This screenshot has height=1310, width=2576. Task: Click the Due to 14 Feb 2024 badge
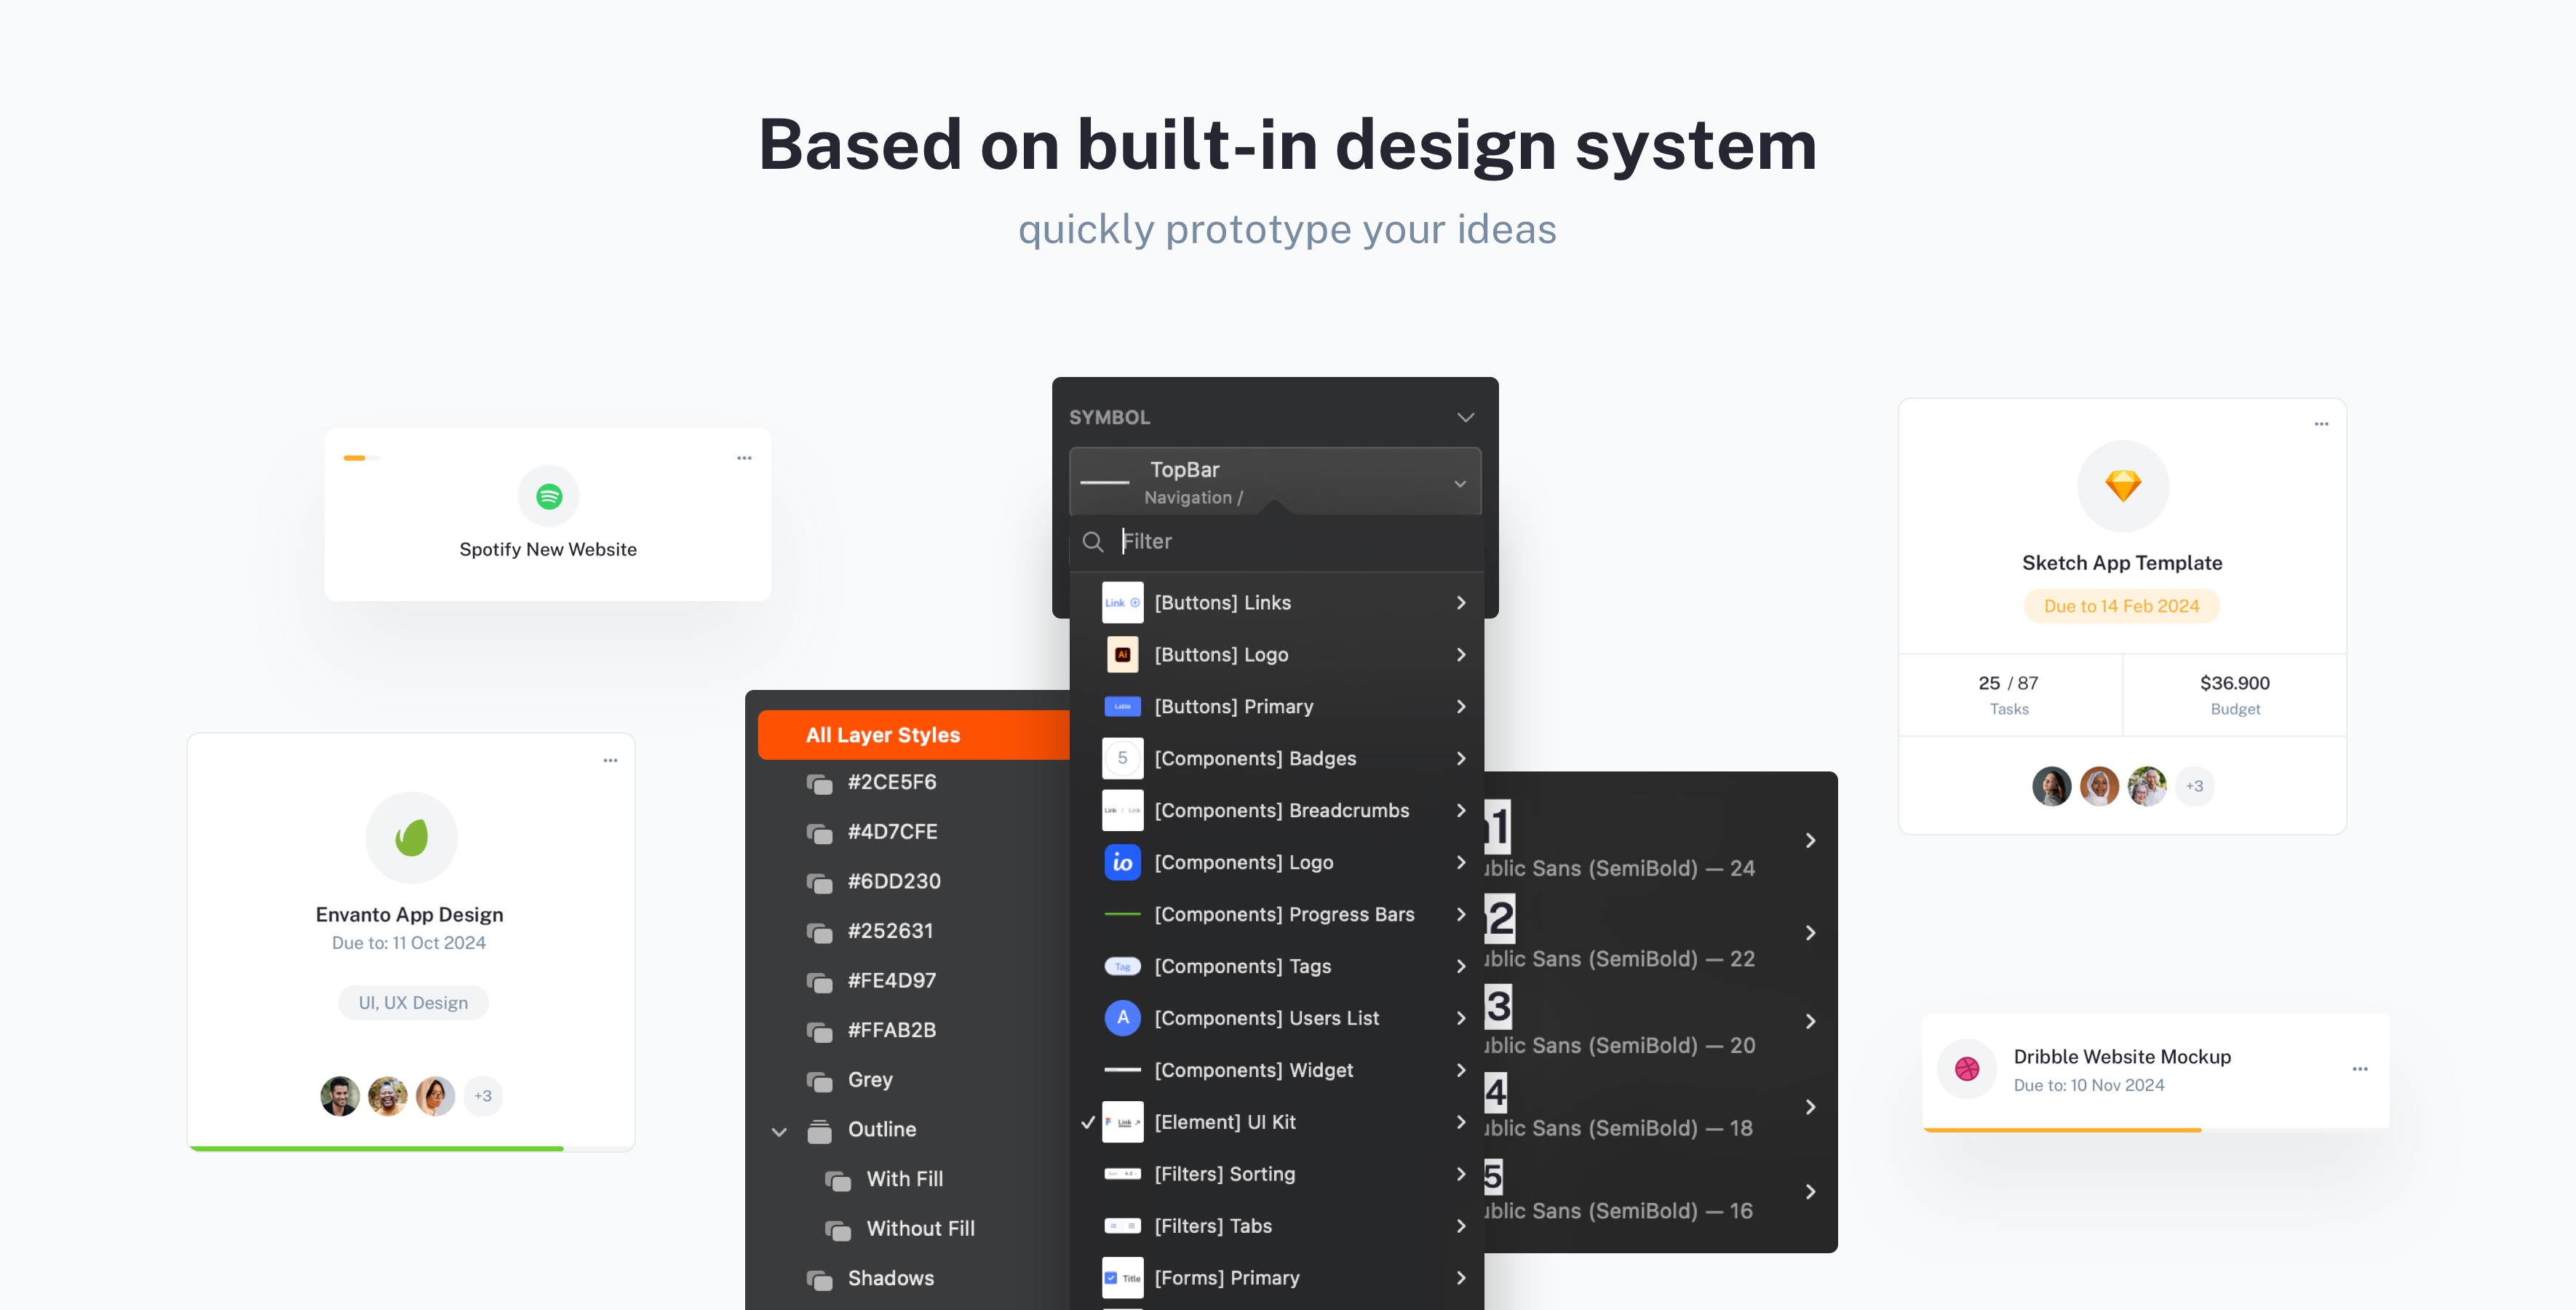[x=2121, y=606]
